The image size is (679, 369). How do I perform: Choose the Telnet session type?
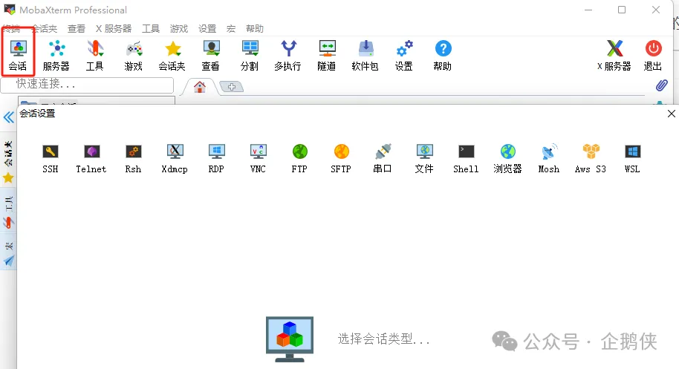(91, 159)
